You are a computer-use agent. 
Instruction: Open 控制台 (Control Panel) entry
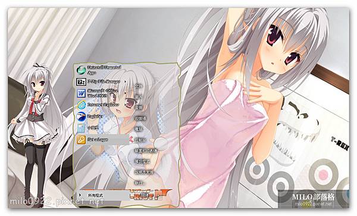coord(140,140)
